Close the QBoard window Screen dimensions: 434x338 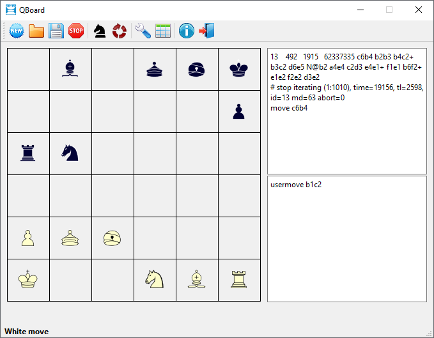pyautogui.click(x=419, y=10)
